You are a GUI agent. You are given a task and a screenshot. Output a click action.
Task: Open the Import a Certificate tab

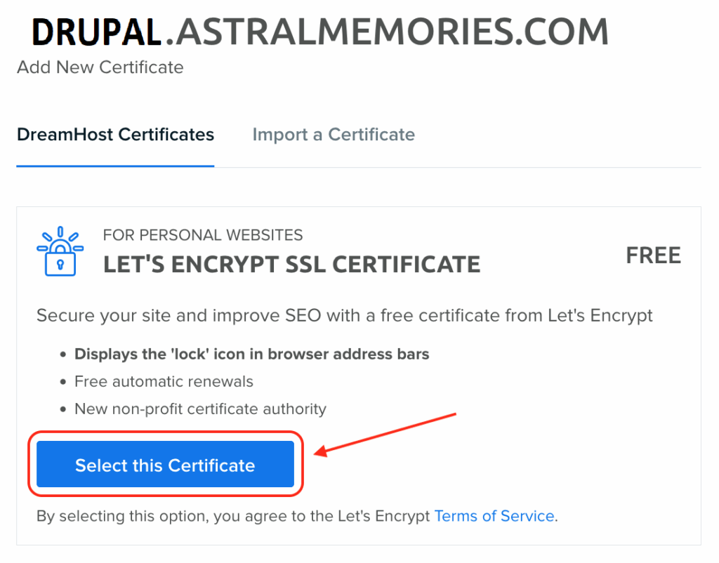click(x=334, y=134)
